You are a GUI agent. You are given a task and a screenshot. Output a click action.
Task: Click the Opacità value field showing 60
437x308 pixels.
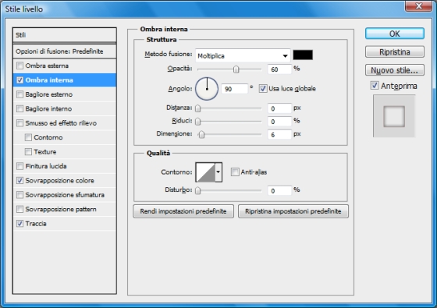(279, 69)
